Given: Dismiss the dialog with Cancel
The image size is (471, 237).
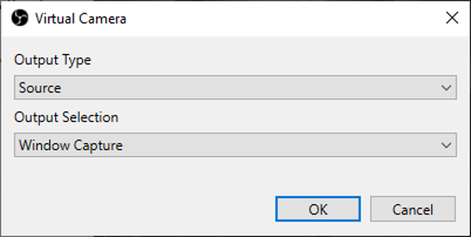Looking at the screenshot, I should point(413,209).
